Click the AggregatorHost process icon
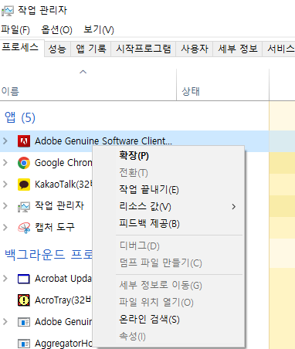The image size is (295, 349). 24,344
